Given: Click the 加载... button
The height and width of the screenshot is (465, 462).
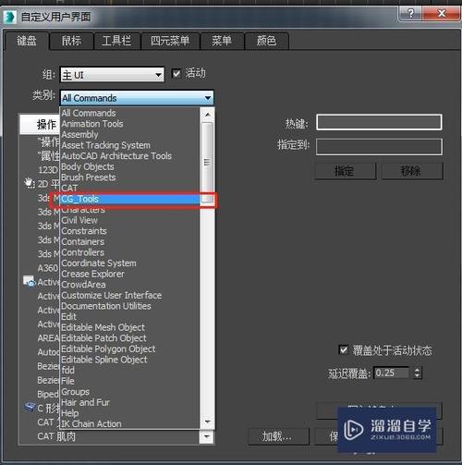Looking at the screenshot, I should pos(278,436).
